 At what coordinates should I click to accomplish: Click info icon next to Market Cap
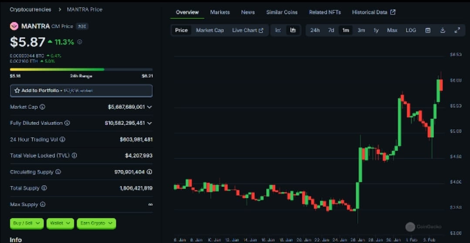pyautogui.click(x=43, y=107)
